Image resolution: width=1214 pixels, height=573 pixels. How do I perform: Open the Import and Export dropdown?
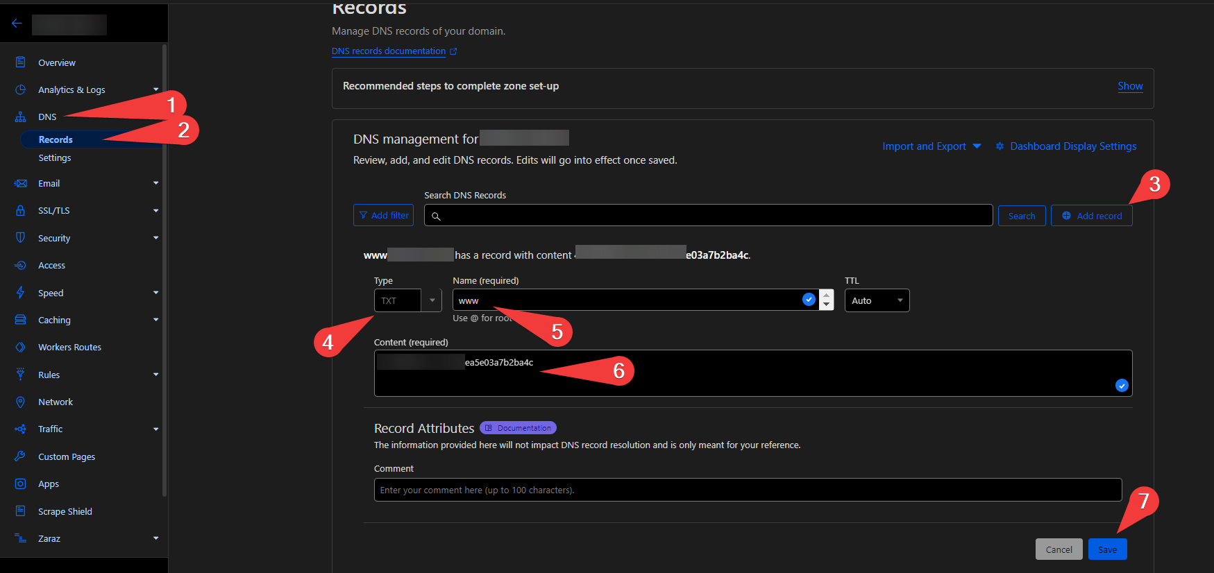point(931,146)
